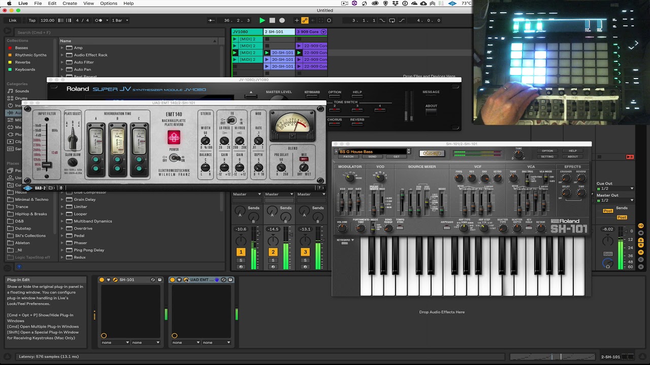Expand the Amp device folder
Image resolution: width=650 pixels, height=365 pixels.
[x=62, y=48]
